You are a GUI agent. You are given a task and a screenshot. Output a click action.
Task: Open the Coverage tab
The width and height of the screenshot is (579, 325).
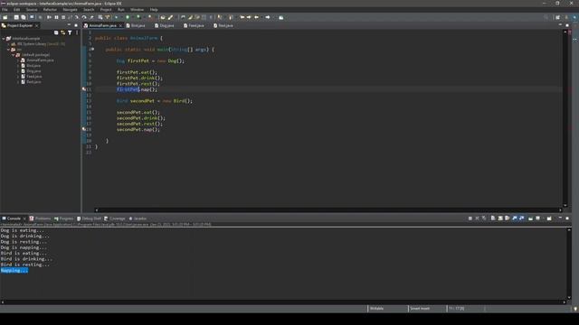(x=115, y=218)
